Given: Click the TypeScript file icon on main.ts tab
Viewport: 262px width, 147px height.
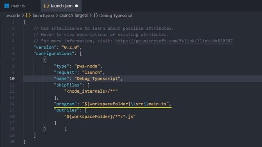Looking at the screenshot, I should 7,6.
